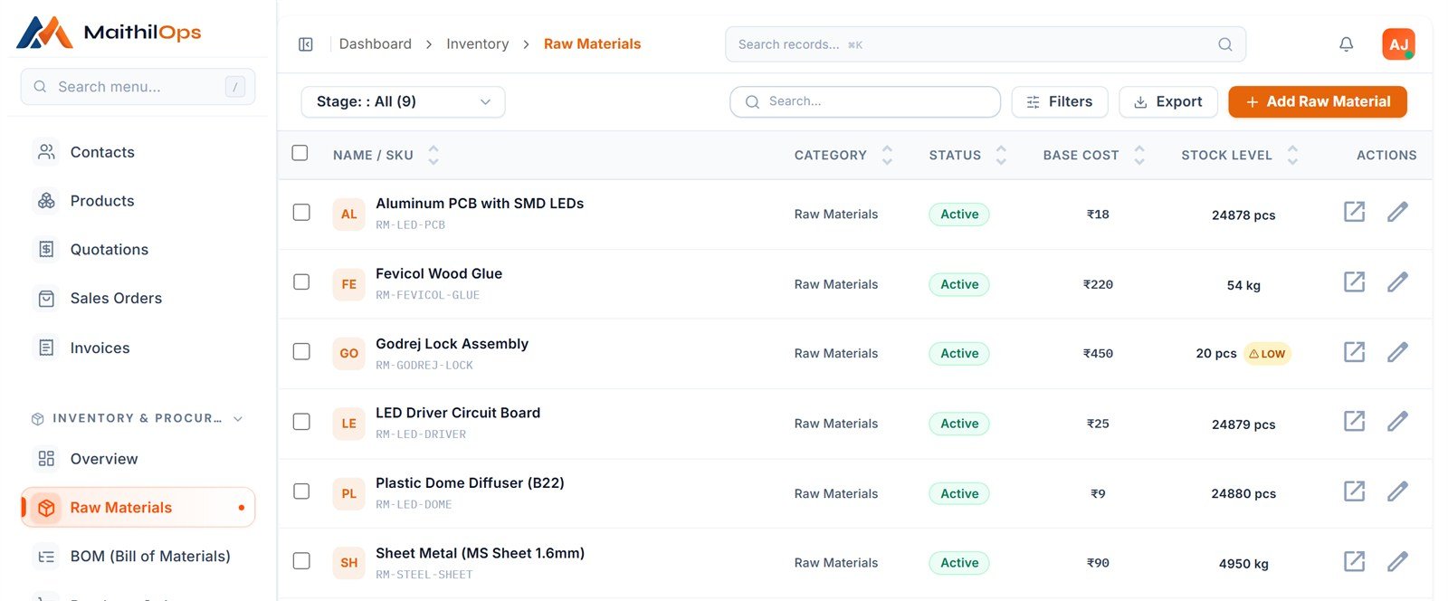Tick checkbox for Sheet Metal (MS Sheet 1.6mm)
Image resolution: width=1448 pixels, height=601 pixels.
[x=301, y=561]
